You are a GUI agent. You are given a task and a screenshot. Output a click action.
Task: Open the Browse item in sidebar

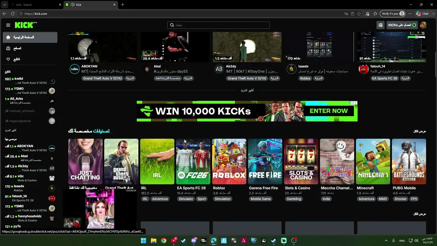30,48
